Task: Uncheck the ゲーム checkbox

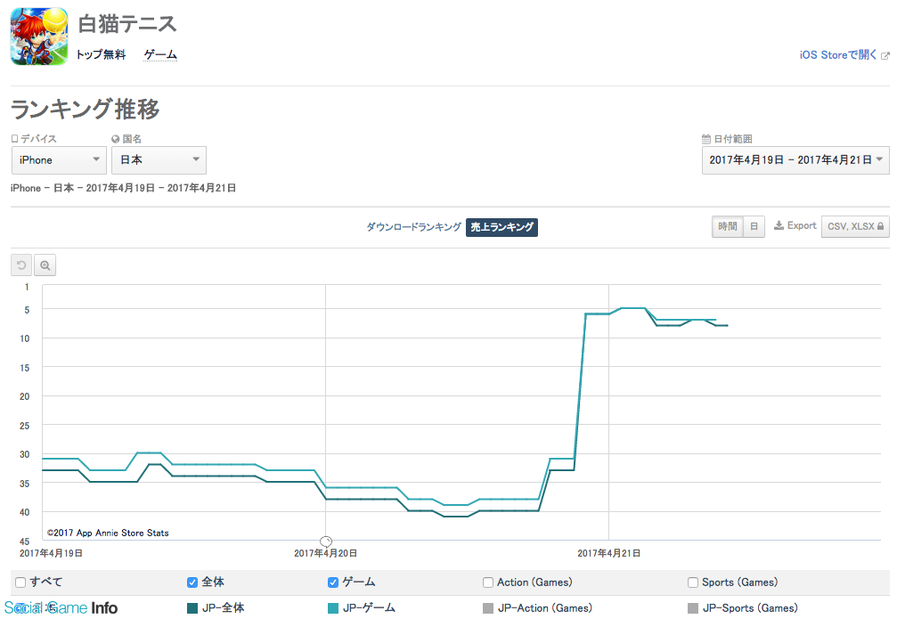Action: [333, 582]
